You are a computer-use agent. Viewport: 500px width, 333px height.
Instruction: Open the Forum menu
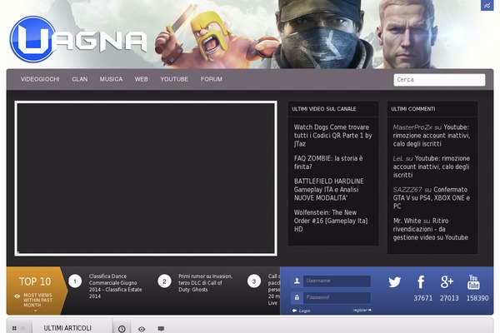212,79
